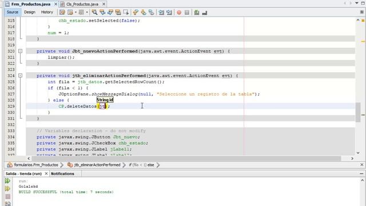Close the Frm_Productos.java tab

[x=56, y=4]
